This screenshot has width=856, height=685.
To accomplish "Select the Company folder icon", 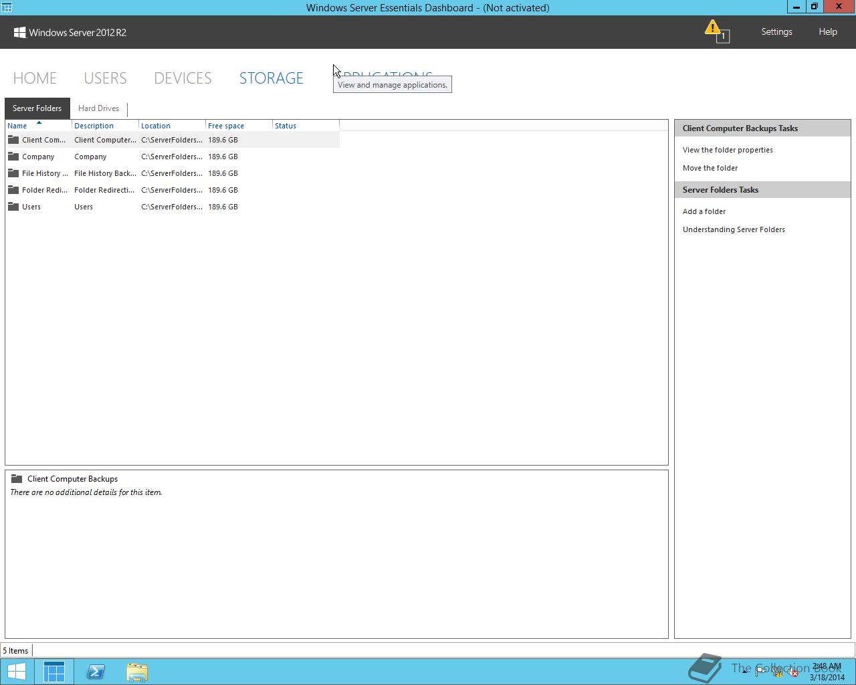I will coord(13,157).
